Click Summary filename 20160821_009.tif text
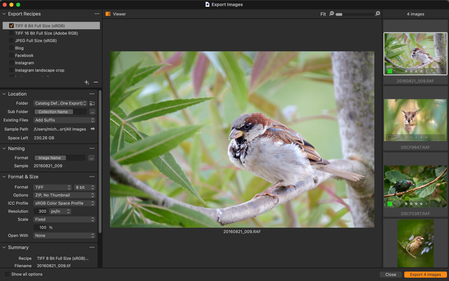This screenshot has width=449, height=281. coord(54,266)
